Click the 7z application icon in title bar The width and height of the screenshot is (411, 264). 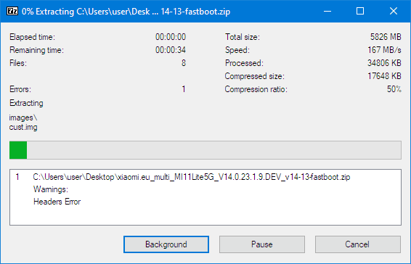(x=12, y=12)
